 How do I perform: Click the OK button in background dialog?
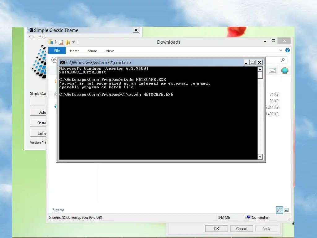click(216, 228)
